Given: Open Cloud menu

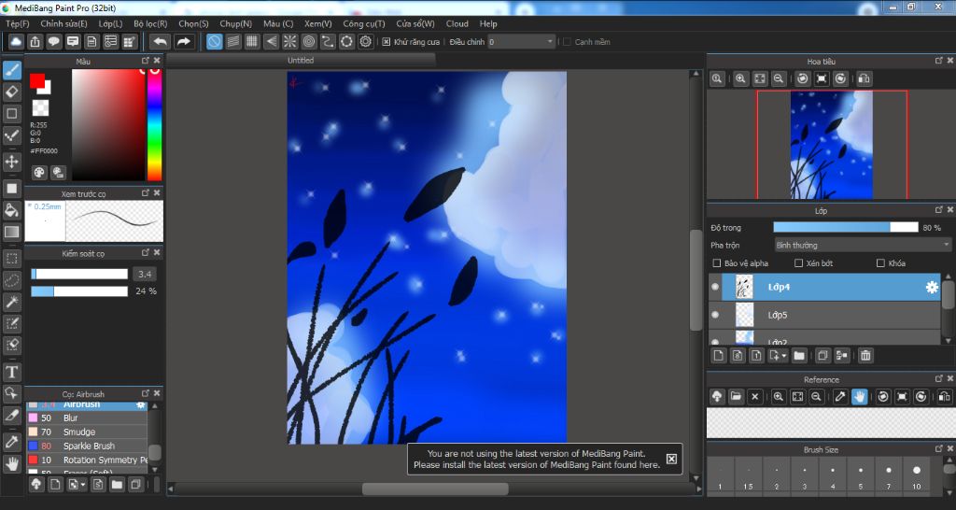Looking at the screenshot, I should pos(457,23).
